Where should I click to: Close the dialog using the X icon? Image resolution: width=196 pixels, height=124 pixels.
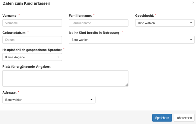coord(193,3)
